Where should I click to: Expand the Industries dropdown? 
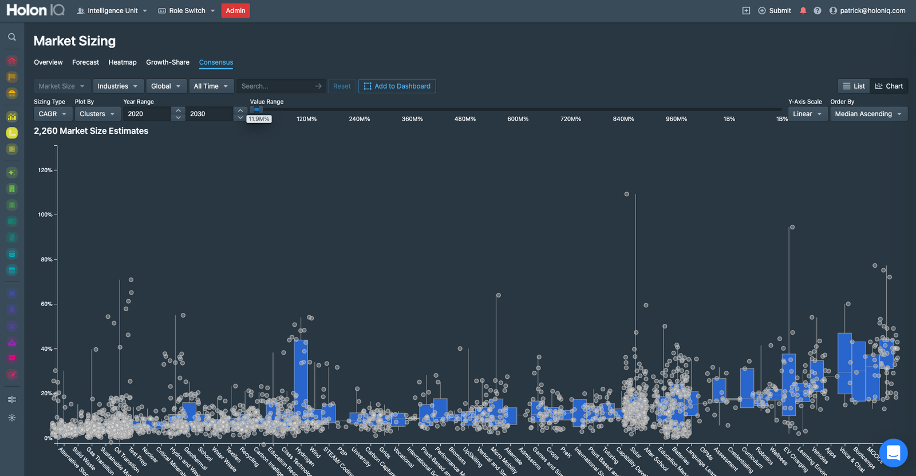[118, 86]
